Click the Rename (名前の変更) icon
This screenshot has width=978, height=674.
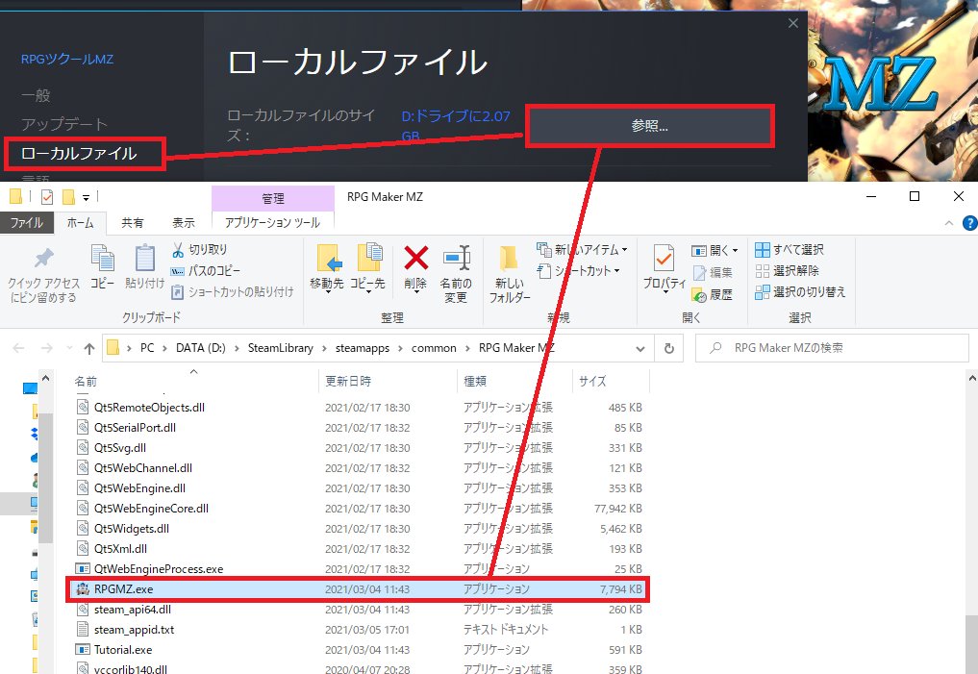tap(457, 258)
